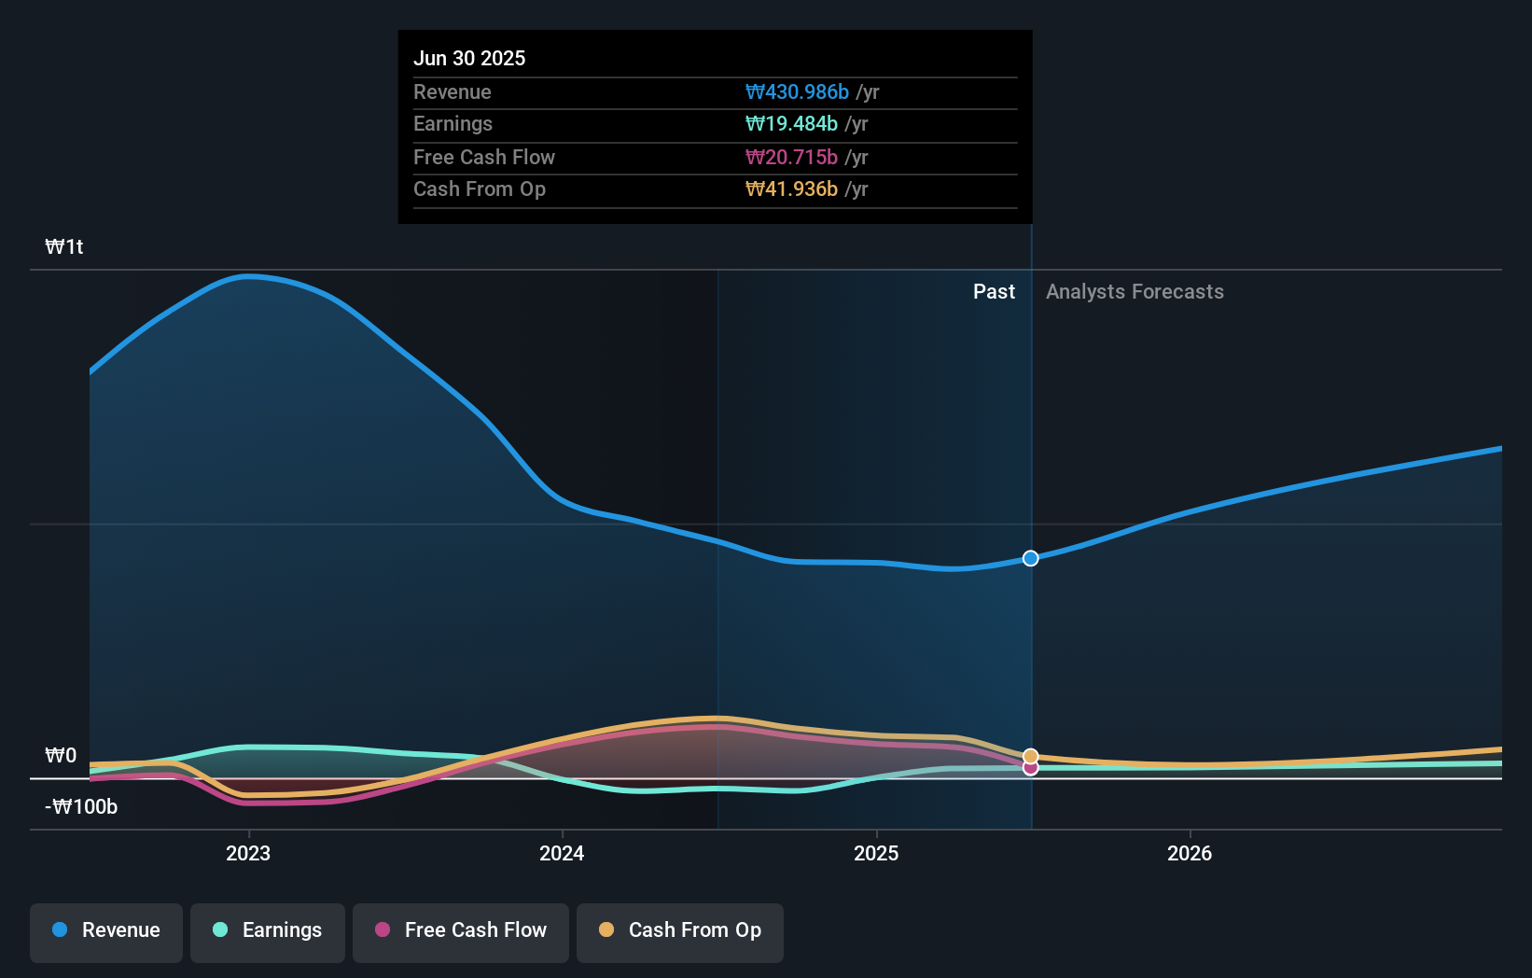Click the pink Free Cash Flow legend dot
This screenshot has width=1532, height=978.
pos(382,930)
